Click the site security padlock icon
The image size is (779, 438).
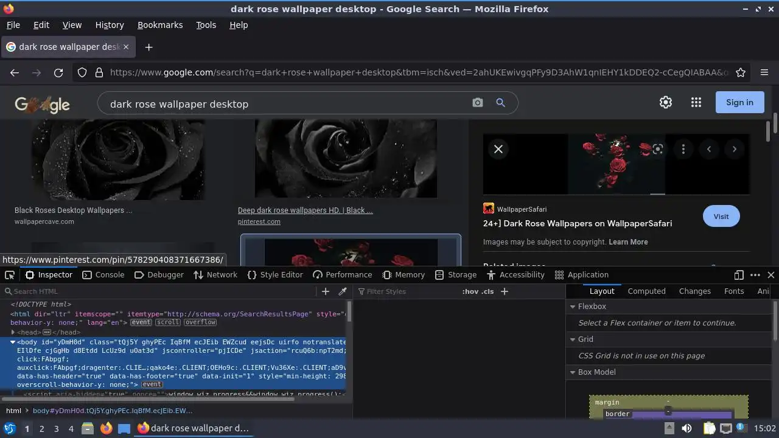pos(99,72)
